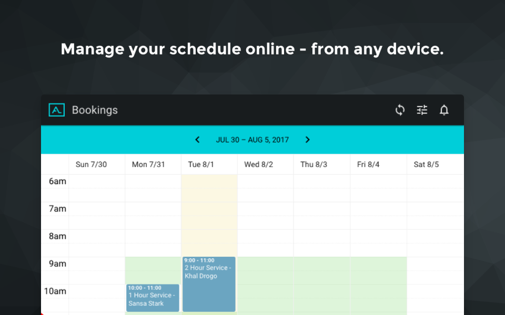Open the notifications bell icon
Image resolution: width=505 pixels, height=315 pixels.
[444, 110]
